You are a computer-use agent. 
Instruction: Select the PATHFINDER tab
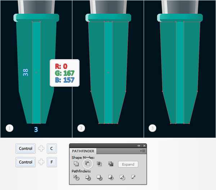click(x=83, y=151)
